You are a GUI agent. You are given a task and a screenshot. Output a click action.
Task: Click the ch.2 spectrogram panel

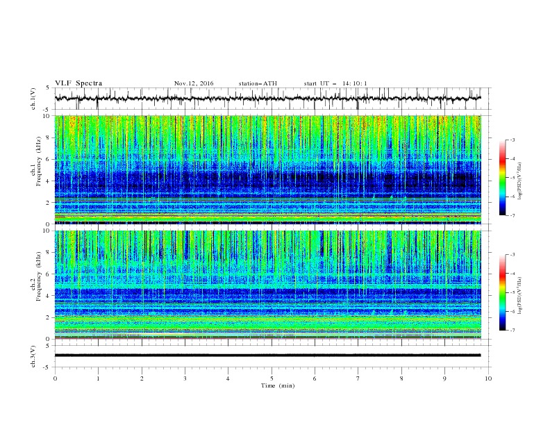click(x=267, y=285)
